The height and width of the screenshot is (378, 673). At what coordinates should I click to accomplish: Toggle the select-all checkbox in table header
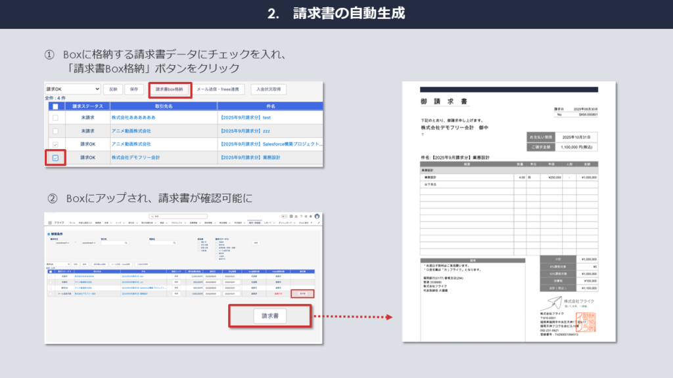pyautogui.click(x=55, y=106)
